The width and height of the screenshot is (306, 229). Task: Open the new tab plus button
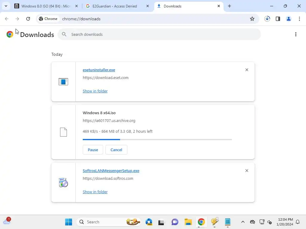229,6
